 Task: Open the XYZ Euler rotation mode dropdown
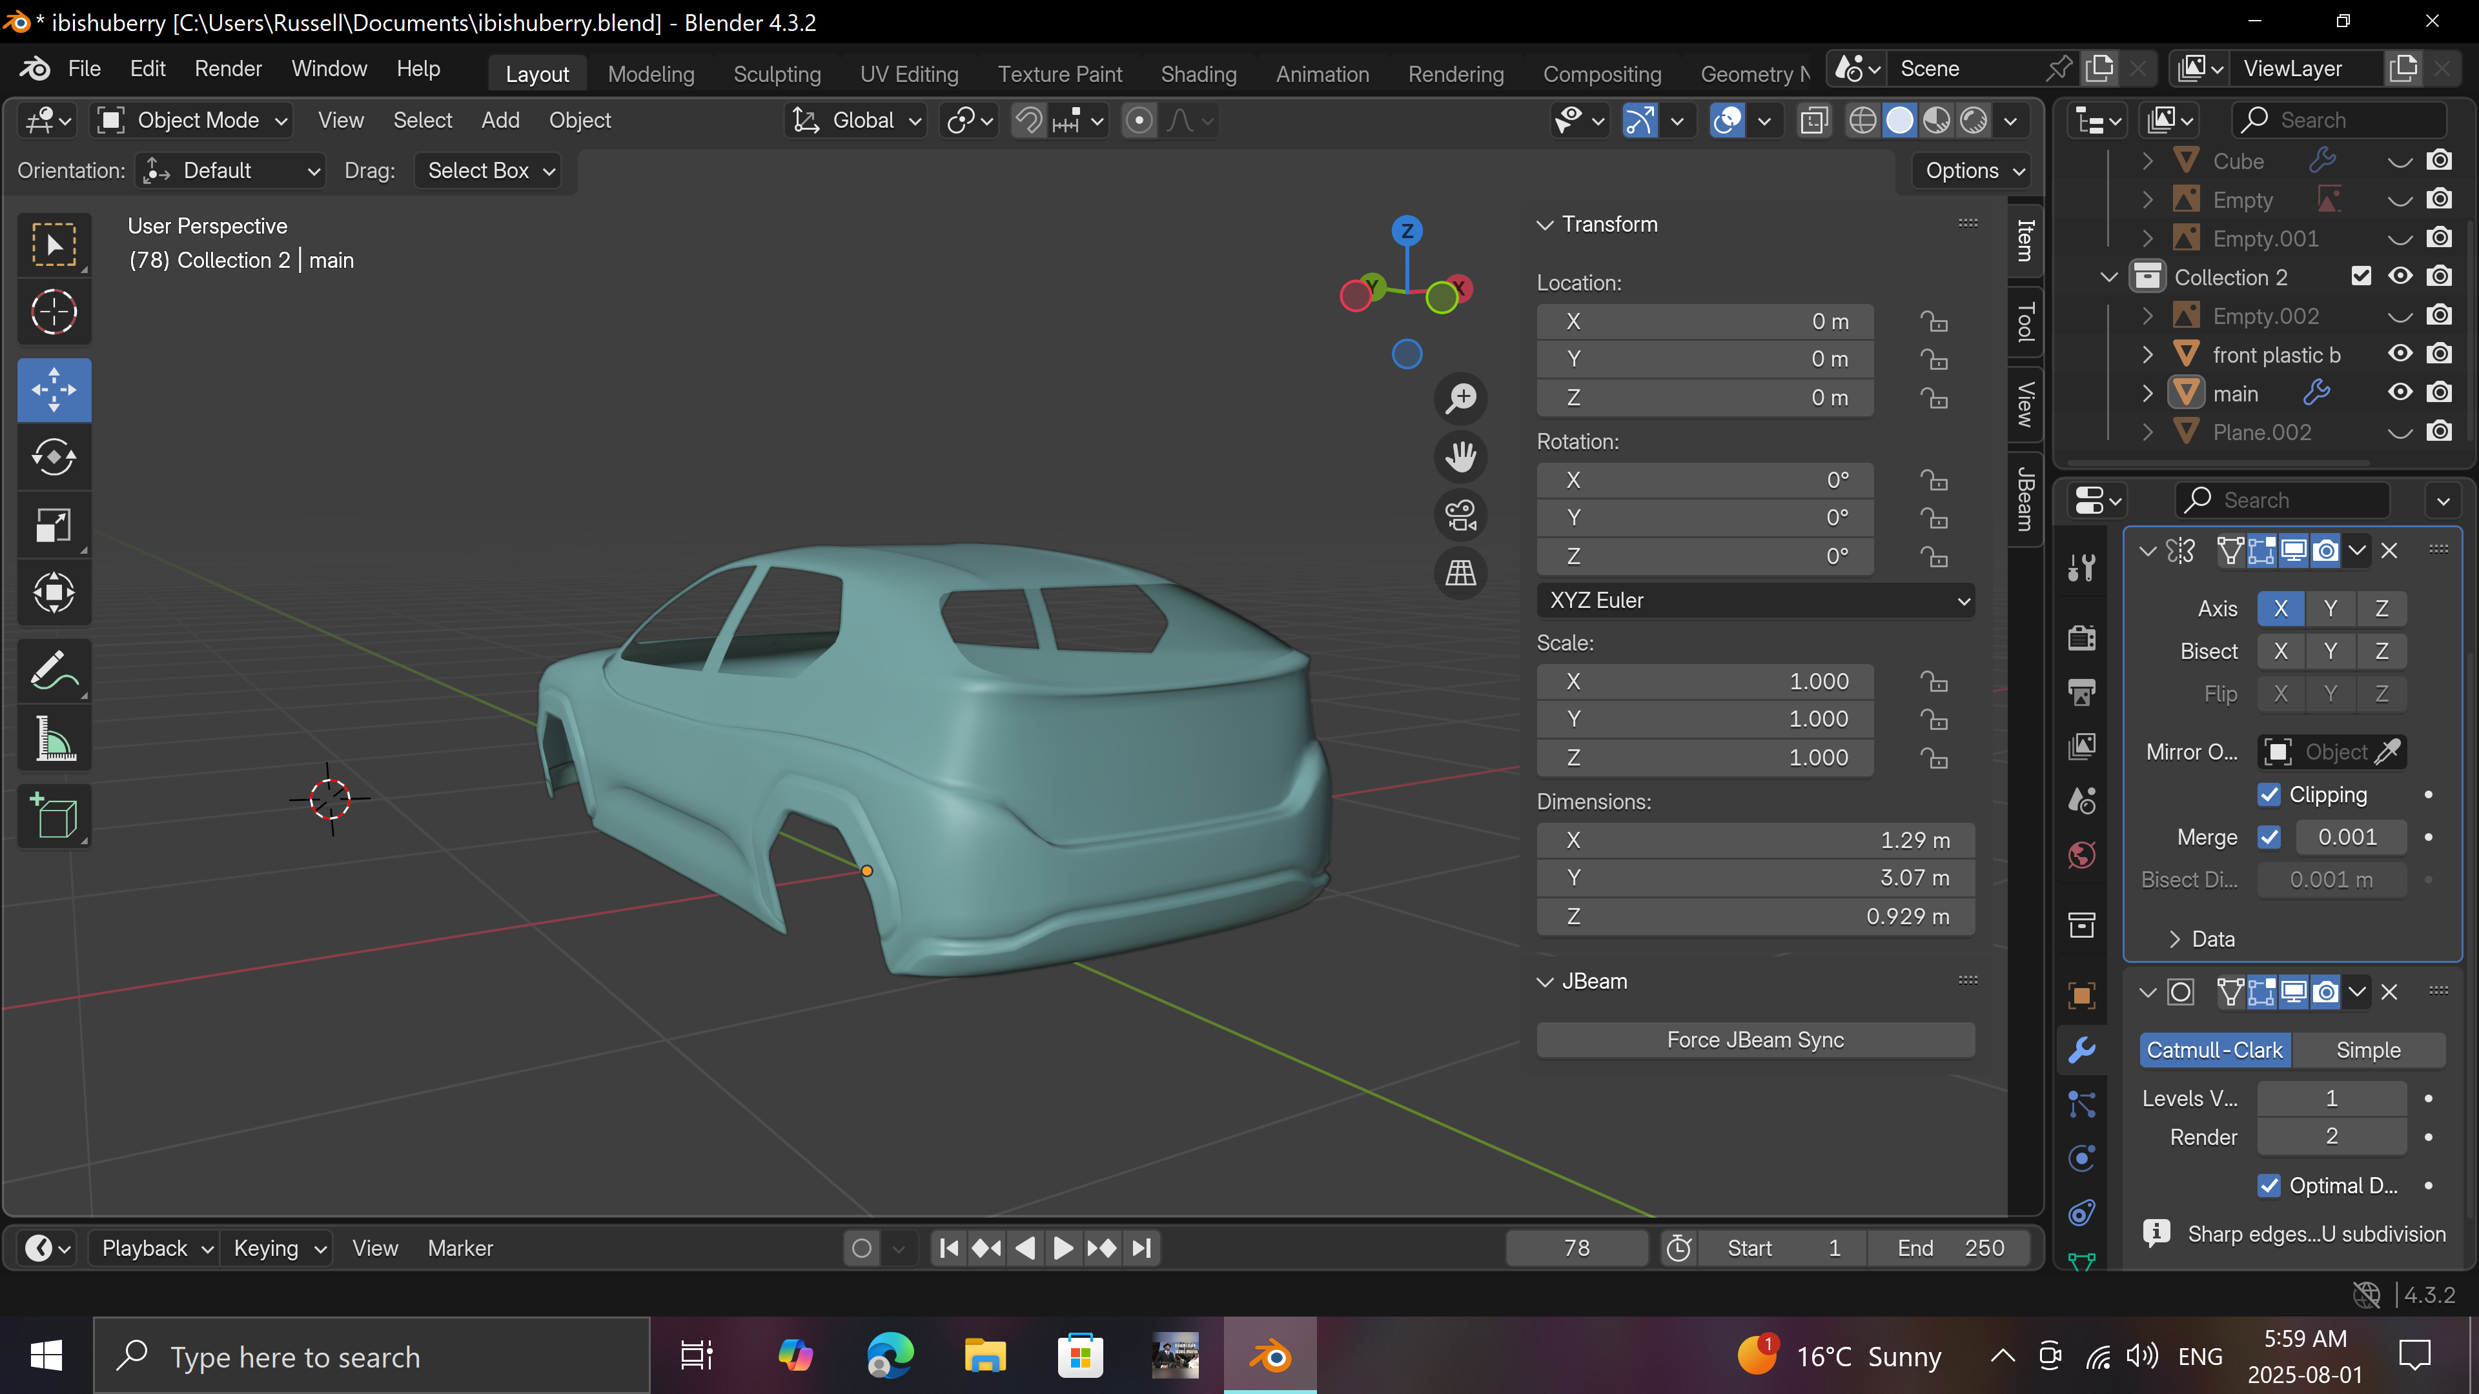tap(1756, 600)
